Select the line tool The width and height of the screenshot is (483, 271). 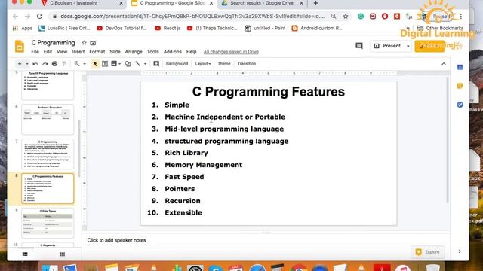137,63
